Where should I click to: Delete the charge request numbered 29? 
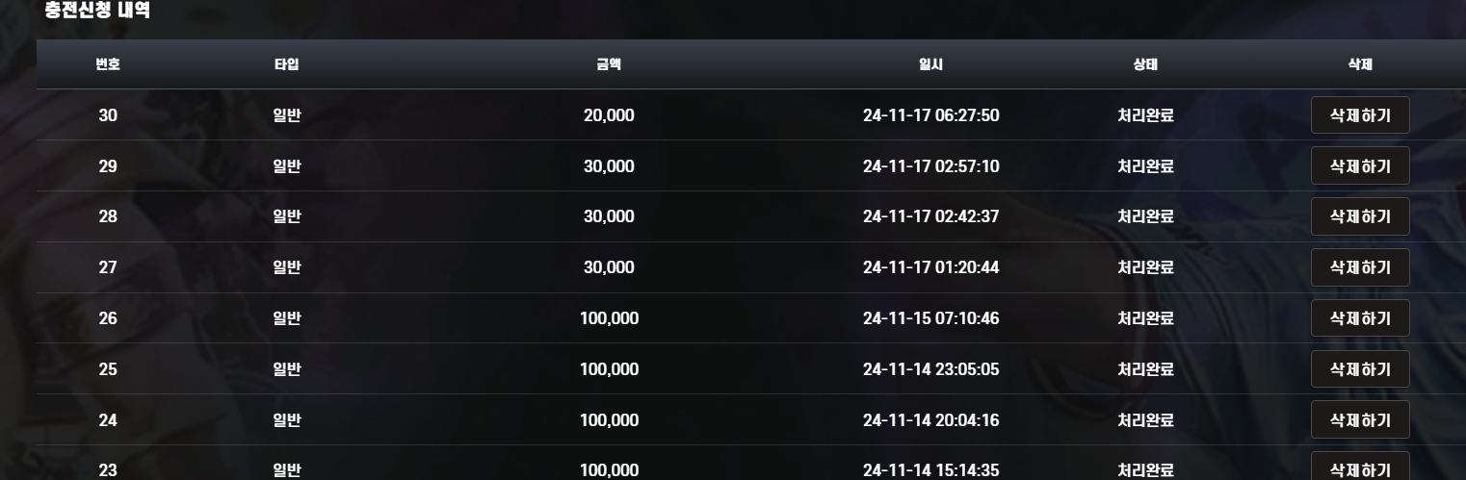click(1360, 165)
